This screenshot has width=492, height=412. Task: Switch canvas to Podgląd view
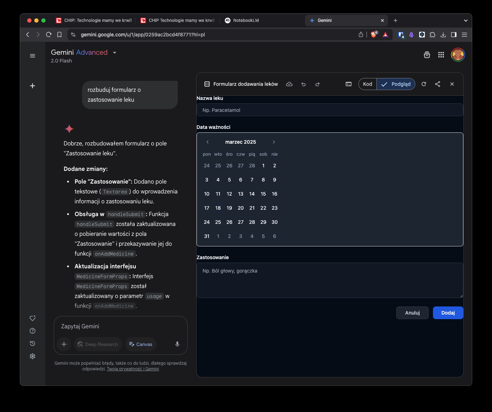pos(396,84)
